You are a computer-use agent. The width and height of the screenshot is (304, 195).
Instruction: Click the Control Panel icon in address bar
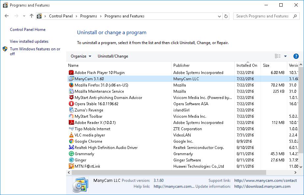point(39,16)
